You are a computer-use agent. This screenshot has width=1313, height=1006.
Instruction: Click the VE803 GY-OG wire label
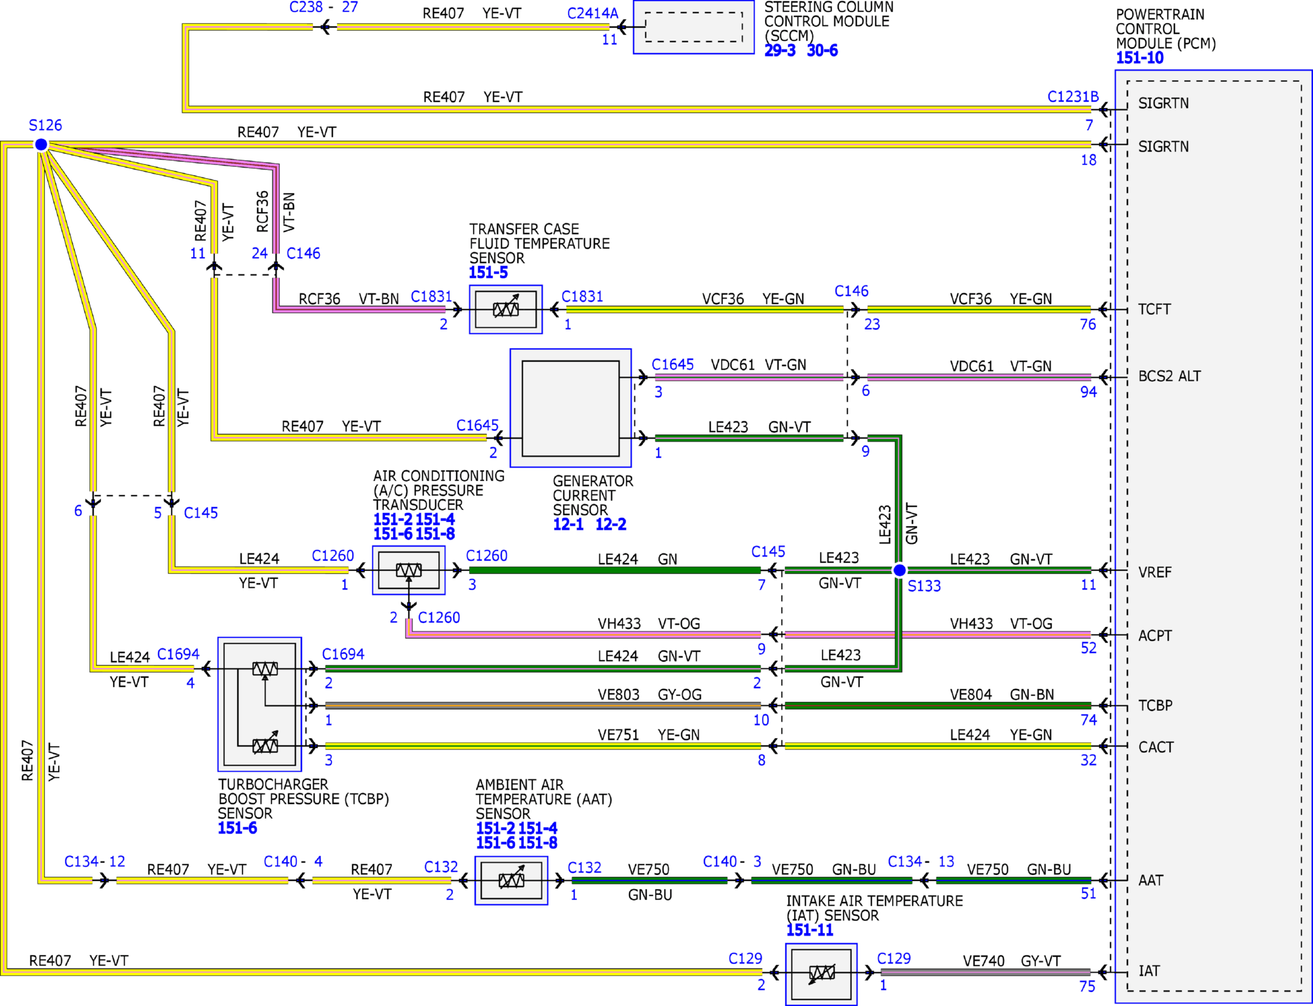pos(650,694)
